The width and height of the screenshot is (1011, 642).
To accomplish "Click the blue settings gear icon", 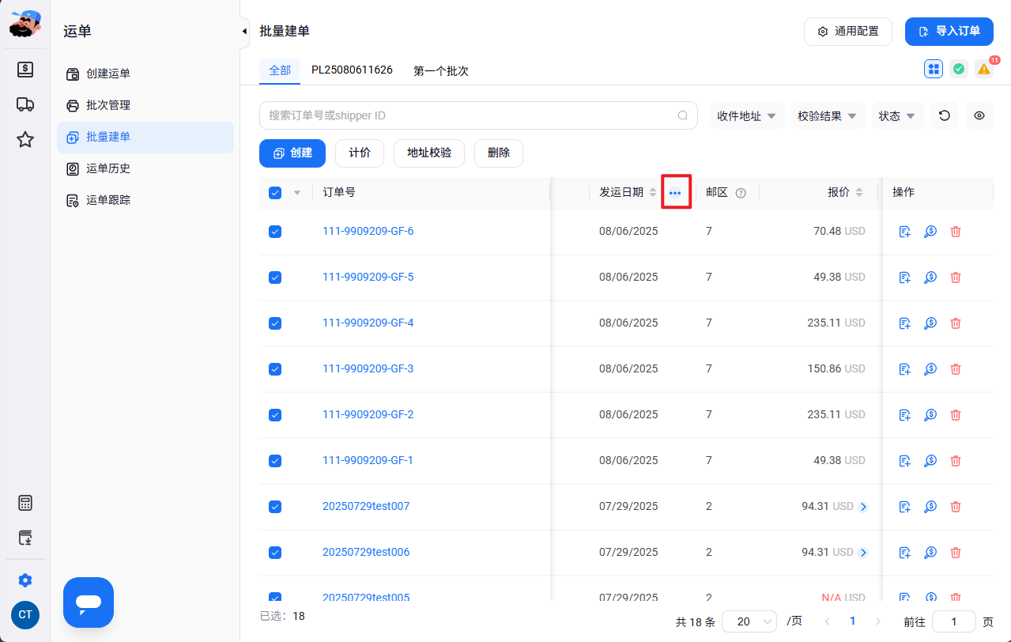I will pyautogui.click(x=25, y=580).
